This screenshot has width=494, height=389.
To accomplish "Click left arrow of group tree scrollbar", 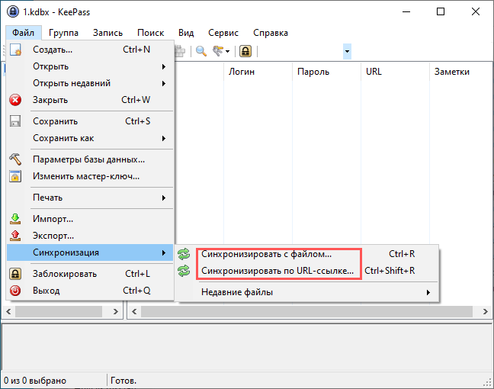I will (x=8, y=311).
